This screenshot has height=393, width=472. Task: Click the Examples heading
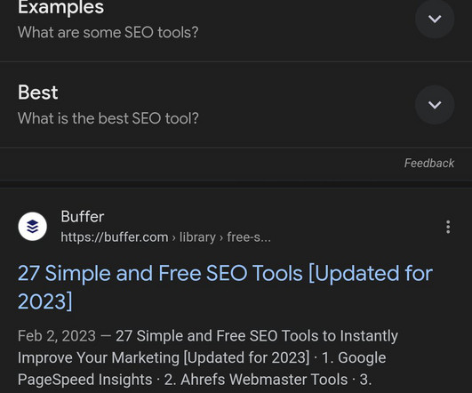(60, 7)
